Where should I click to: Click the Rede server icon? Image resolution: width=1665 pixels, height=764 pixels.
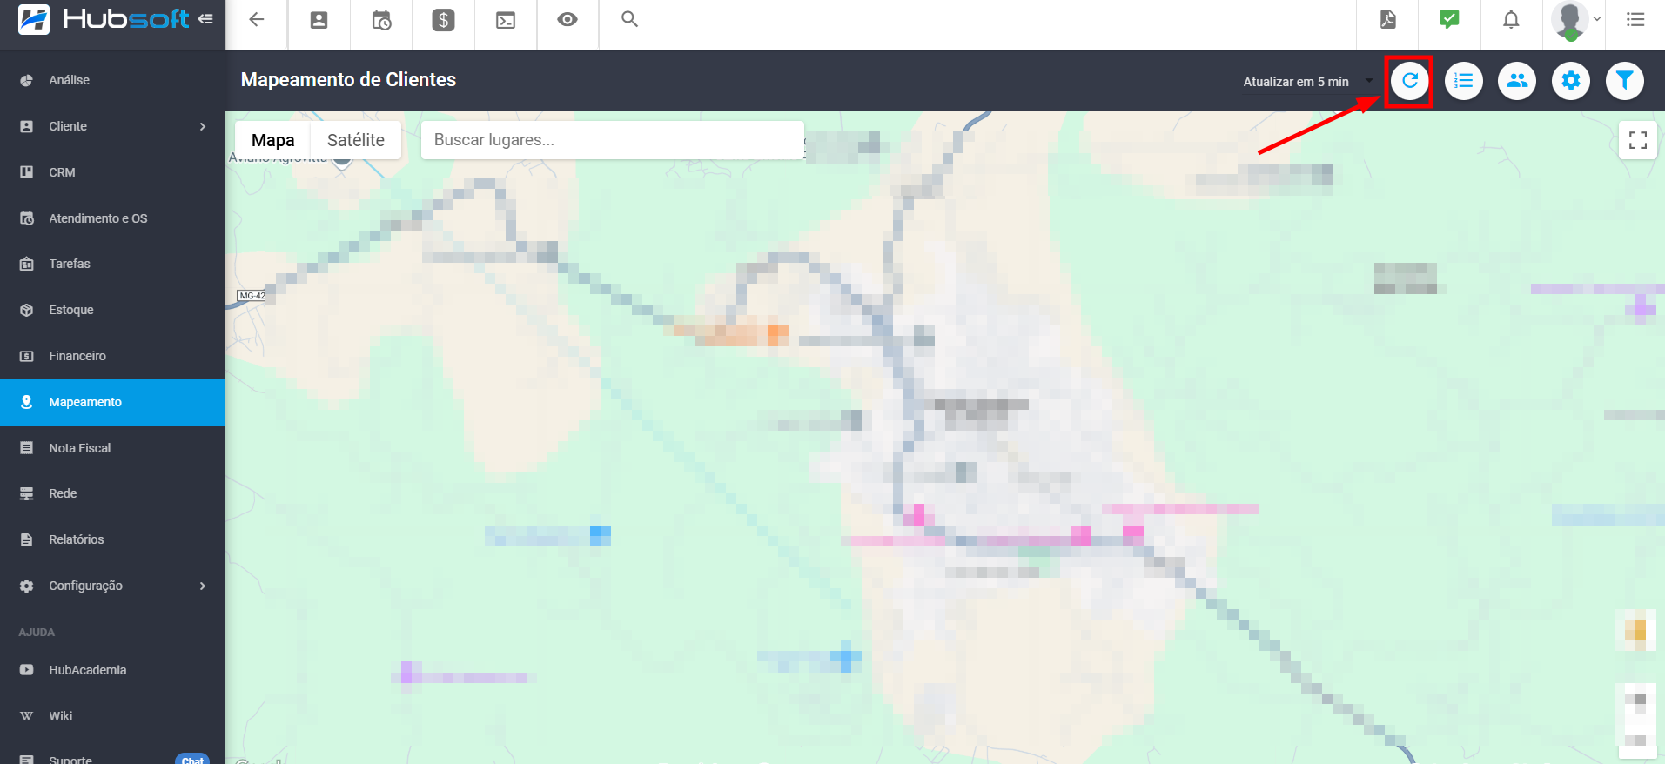[x=27, y=493]
